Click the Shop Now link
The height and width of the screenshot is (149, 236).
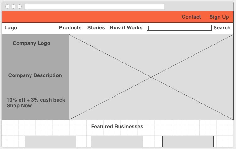[19, 106]
